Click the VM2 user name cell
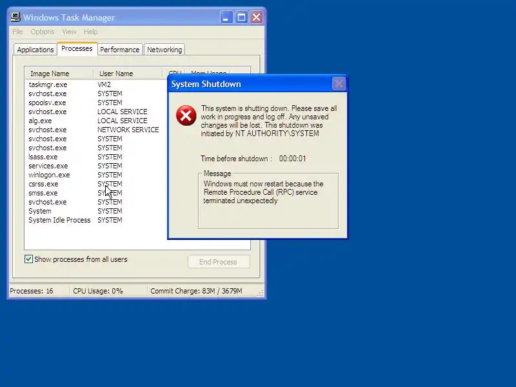The height and width of the screenshot is (387, 516). pyautogui.click(x=104, y=84)
